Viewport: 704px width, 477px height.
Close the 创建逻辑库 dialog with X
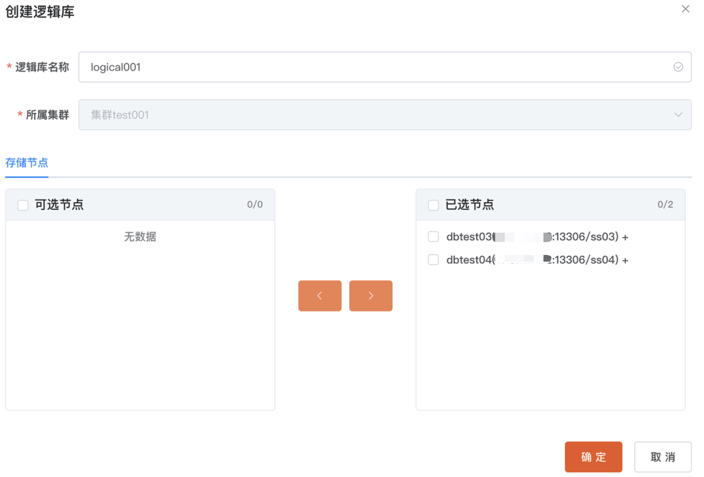685,9
